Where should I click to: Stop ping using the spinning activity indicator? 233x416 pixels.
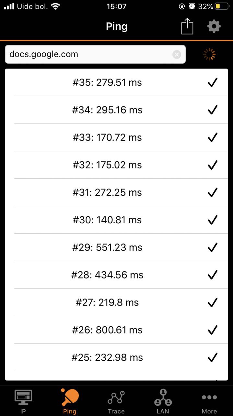[x=209, y=55]
